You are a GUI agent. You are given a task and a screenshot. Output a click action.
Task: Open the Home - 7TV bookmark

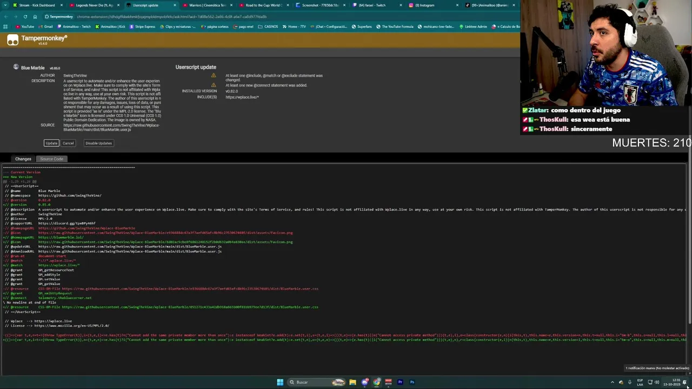(x=294, y=26)
